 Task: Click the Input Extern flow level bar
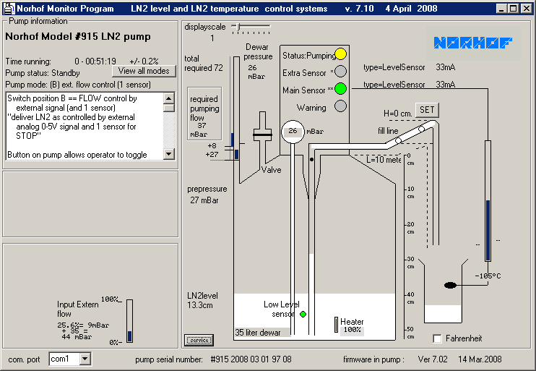129,321
